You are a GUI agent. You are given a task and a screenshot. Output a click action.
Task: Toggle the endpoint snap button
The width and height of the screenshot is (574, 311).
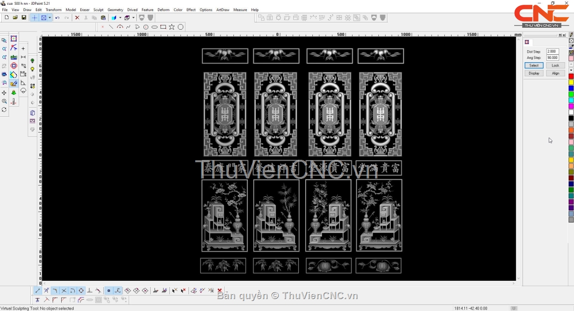(38, 290)
